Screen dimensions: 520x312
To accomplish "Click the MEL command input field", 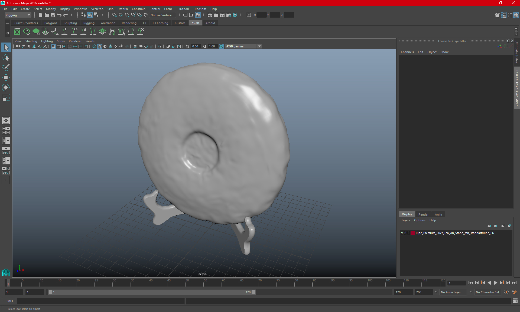I will pos(100,301).
